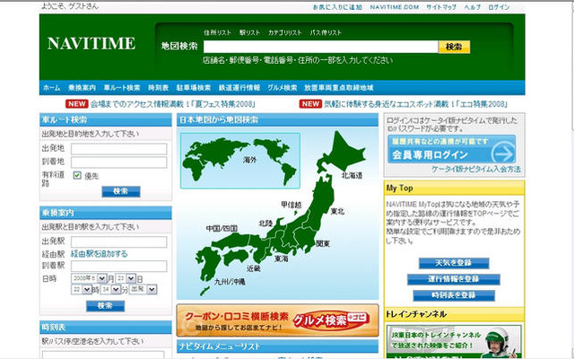Image resolution: width=574 pixels, height=359 pixels.
Task: Open the minute dropdown before 分
Action: 110,289
